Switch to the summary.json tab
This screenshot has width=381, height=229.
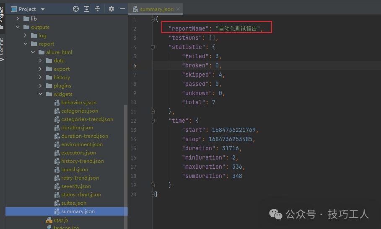pyautogui.click(x=157, y=9)
